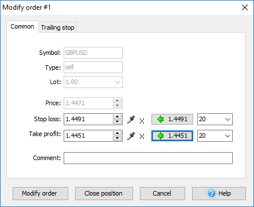Decrease the stop loss value with down arrow

[x=117, y=122]
